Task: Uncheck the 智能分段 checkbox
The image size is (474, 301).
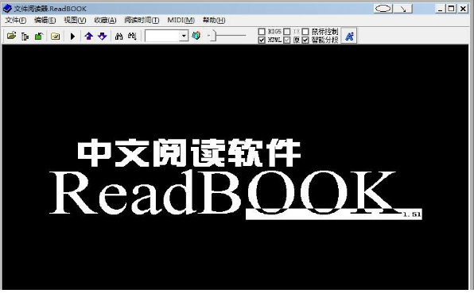Action: point(305,40)
